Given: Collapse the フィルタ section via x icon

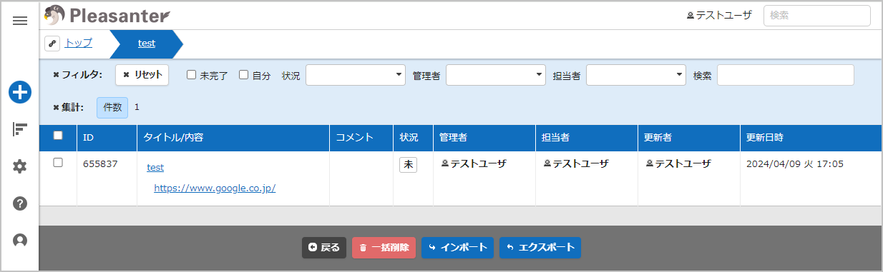Looking at the screenshot, I should pyautogui.click(x=57, y=74).
